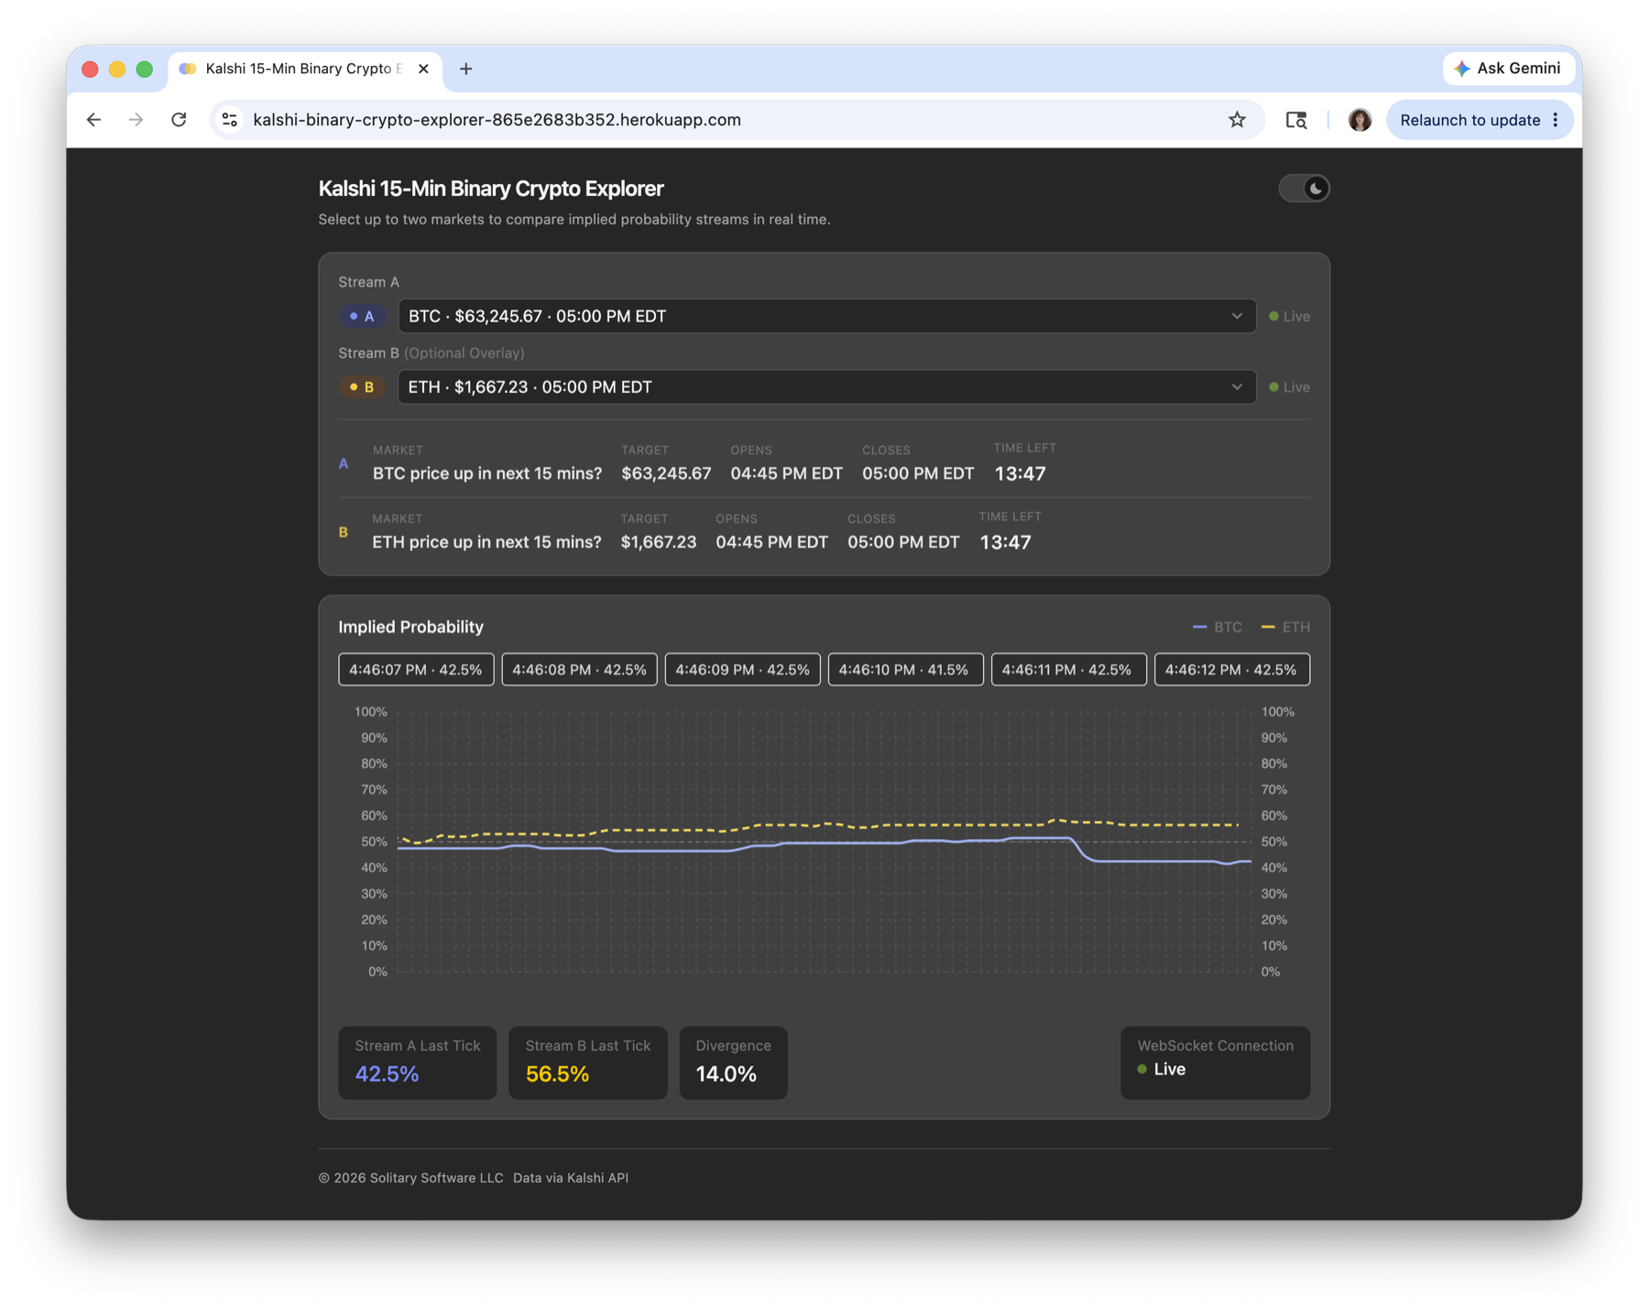
Task: Click "ETH price up in next 15 mins?" text
Action: click(487, 542)
